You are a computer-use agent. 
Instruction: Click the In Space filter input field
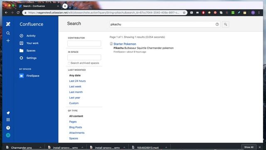click(84, 57)
